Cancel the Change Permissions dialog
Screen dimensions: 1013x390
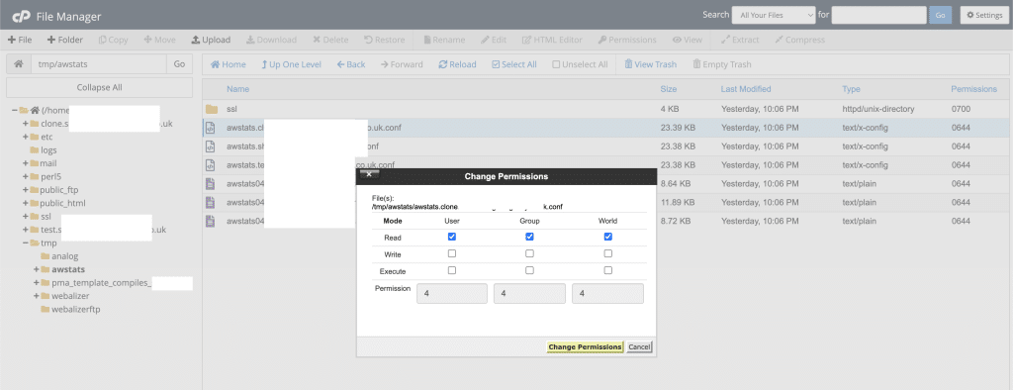tap(639, 346)
